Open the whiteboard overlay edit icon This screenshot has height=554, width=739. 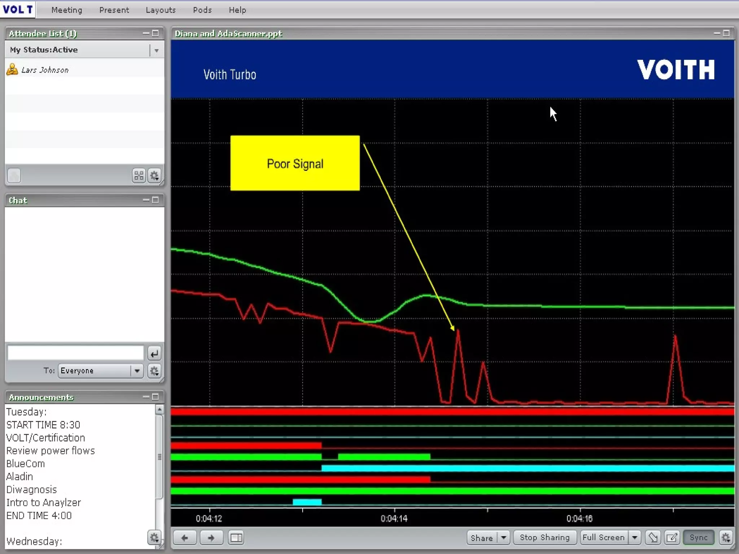[672, 538]
